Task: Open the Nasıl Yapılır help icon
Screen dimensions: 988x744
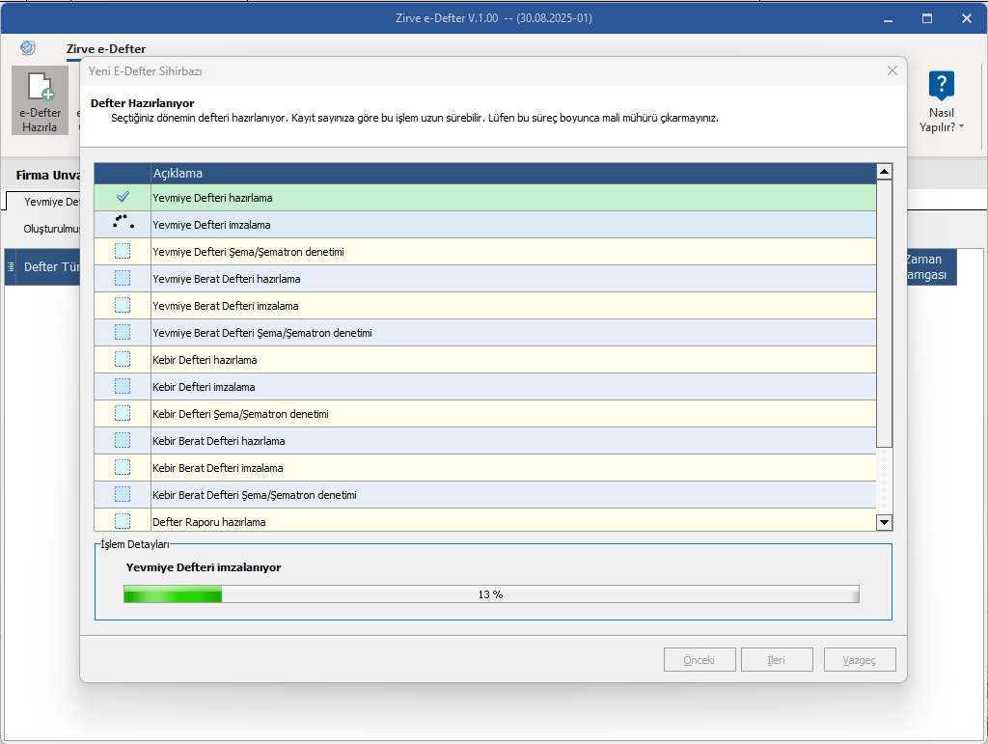Action: (x=942, y=85)
